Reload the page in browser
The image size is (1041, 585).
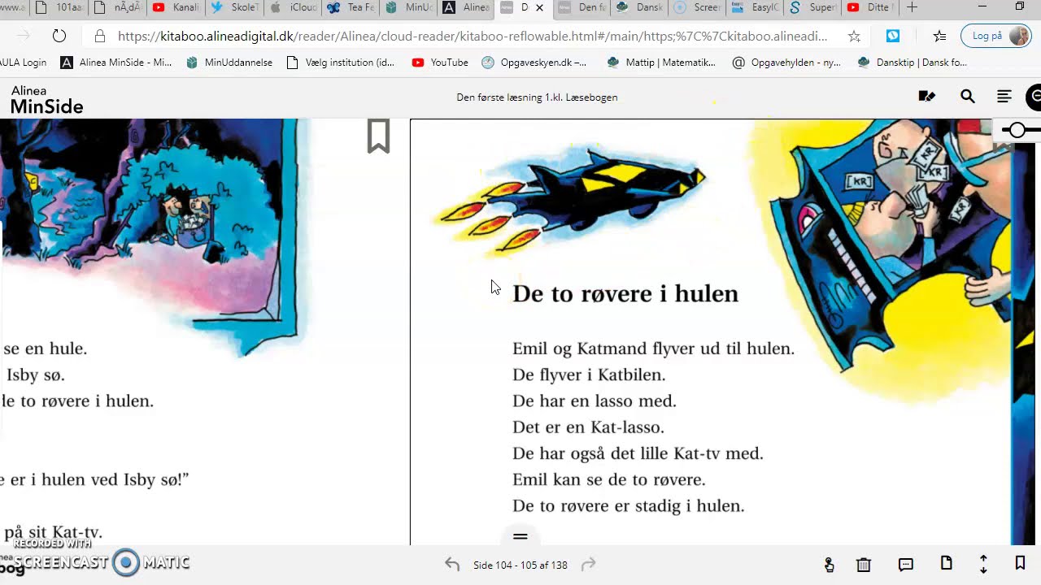click(x=59, y=36)
